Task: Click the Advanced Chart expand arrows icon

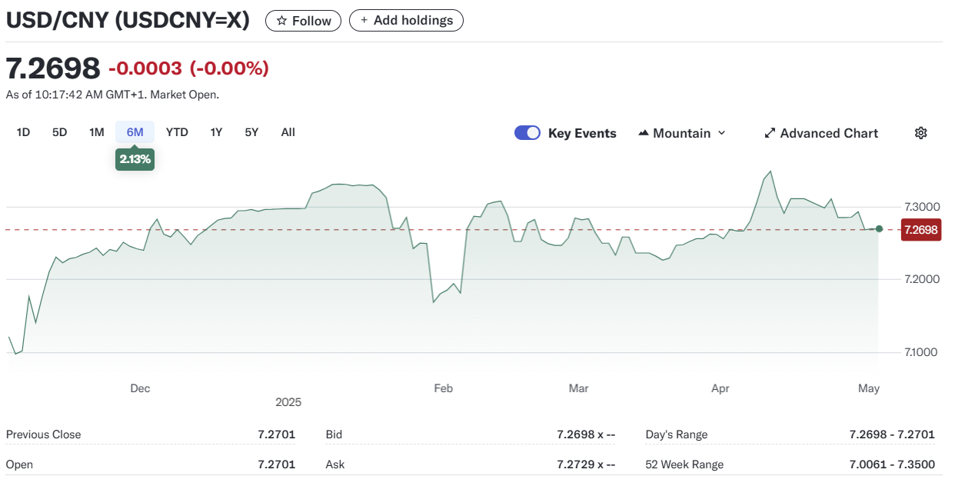Action: point(770,133)
